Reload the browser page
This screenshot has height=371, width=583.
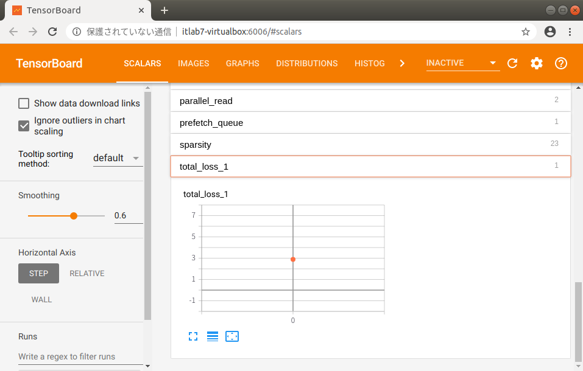click(x=52, y=32)
